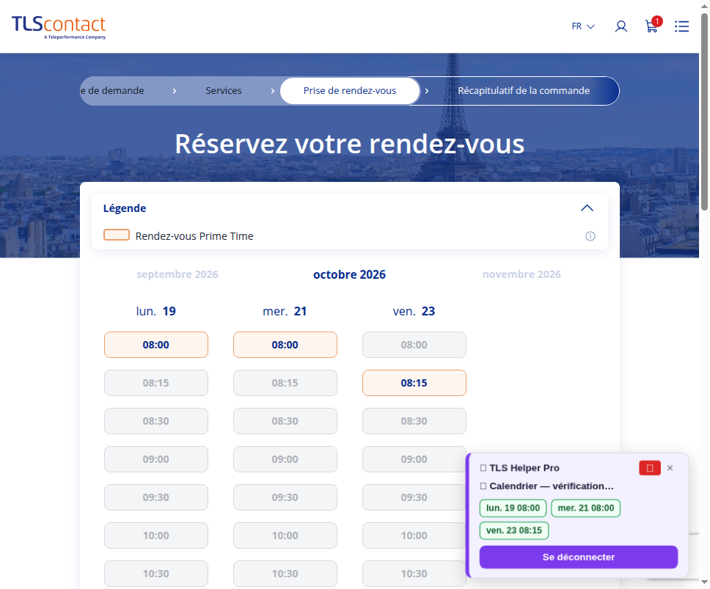Click the 10:30 slot under ven. 23
710x589 pixels.
pos(414,574)
